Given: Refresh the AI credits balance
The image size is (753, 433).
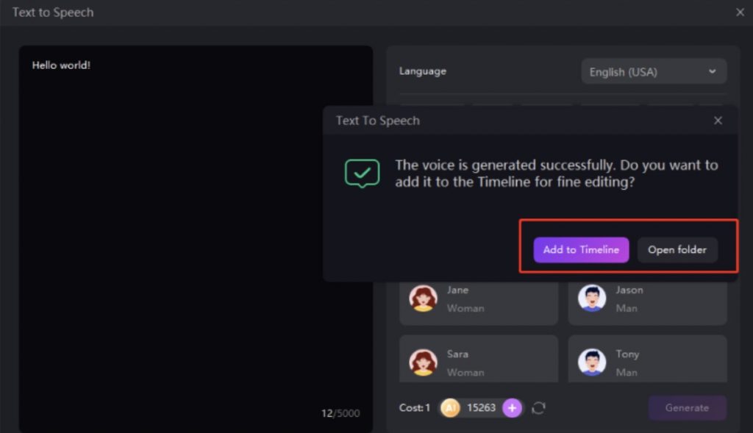Looking at the screenshot, I should 538,408.
